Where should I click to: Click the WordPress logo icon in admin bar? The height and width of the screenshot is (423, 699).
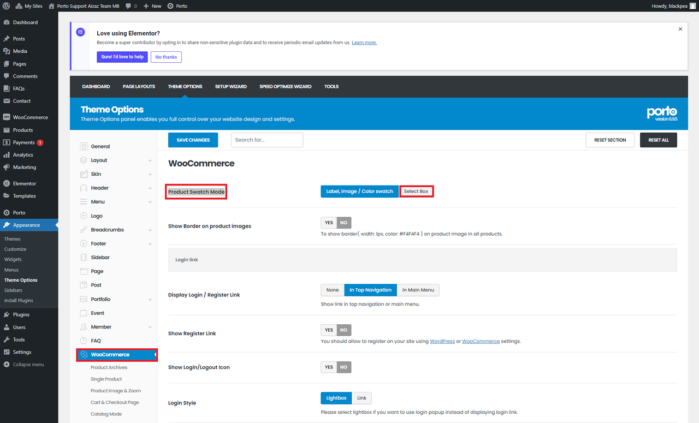[x=6, y=6]
